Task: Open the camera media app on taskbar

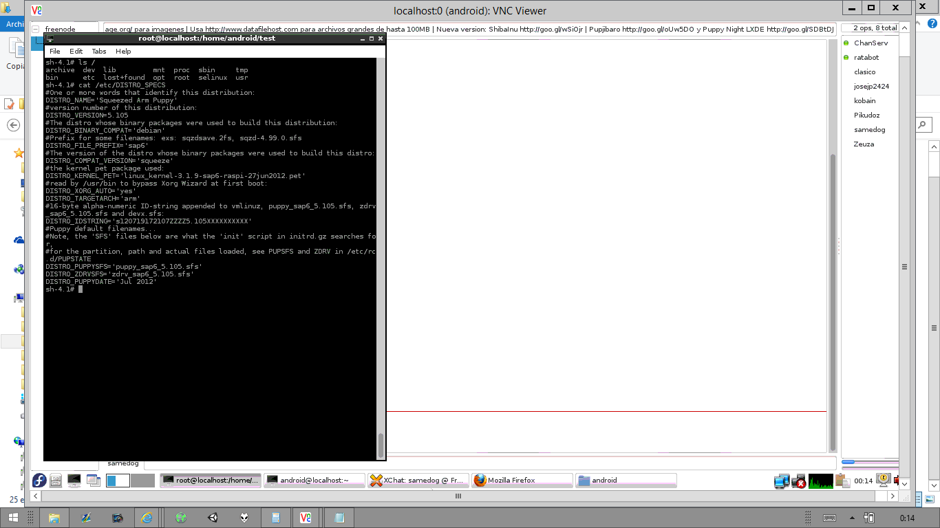Action: [118, 518]
